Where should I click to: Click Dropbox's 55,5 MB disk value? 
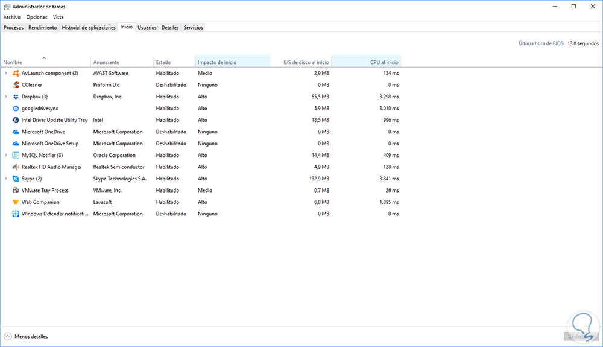tap(320, 97)
